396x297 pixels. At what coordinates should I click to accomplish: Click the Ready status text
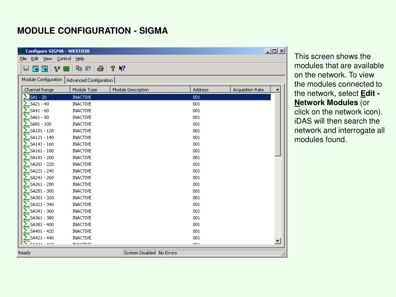pos(24,253)
